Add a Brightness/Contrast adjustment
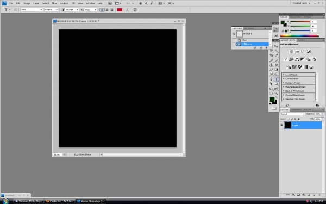 pyautogui.click(x=291, y=52)
